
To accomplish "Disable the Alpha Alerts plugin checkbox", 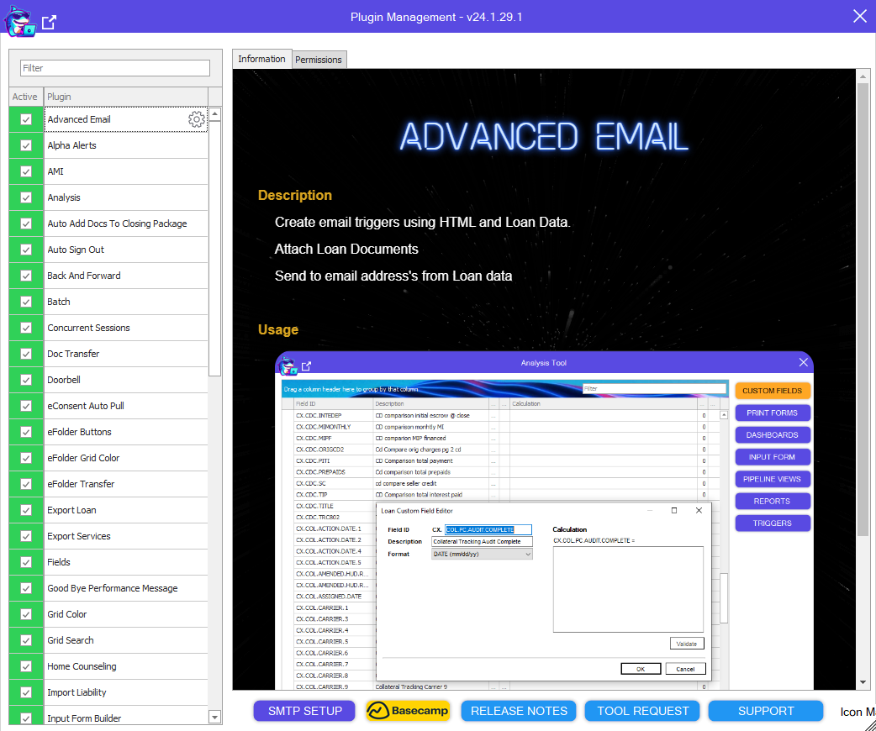I will [x=26, y=145].
